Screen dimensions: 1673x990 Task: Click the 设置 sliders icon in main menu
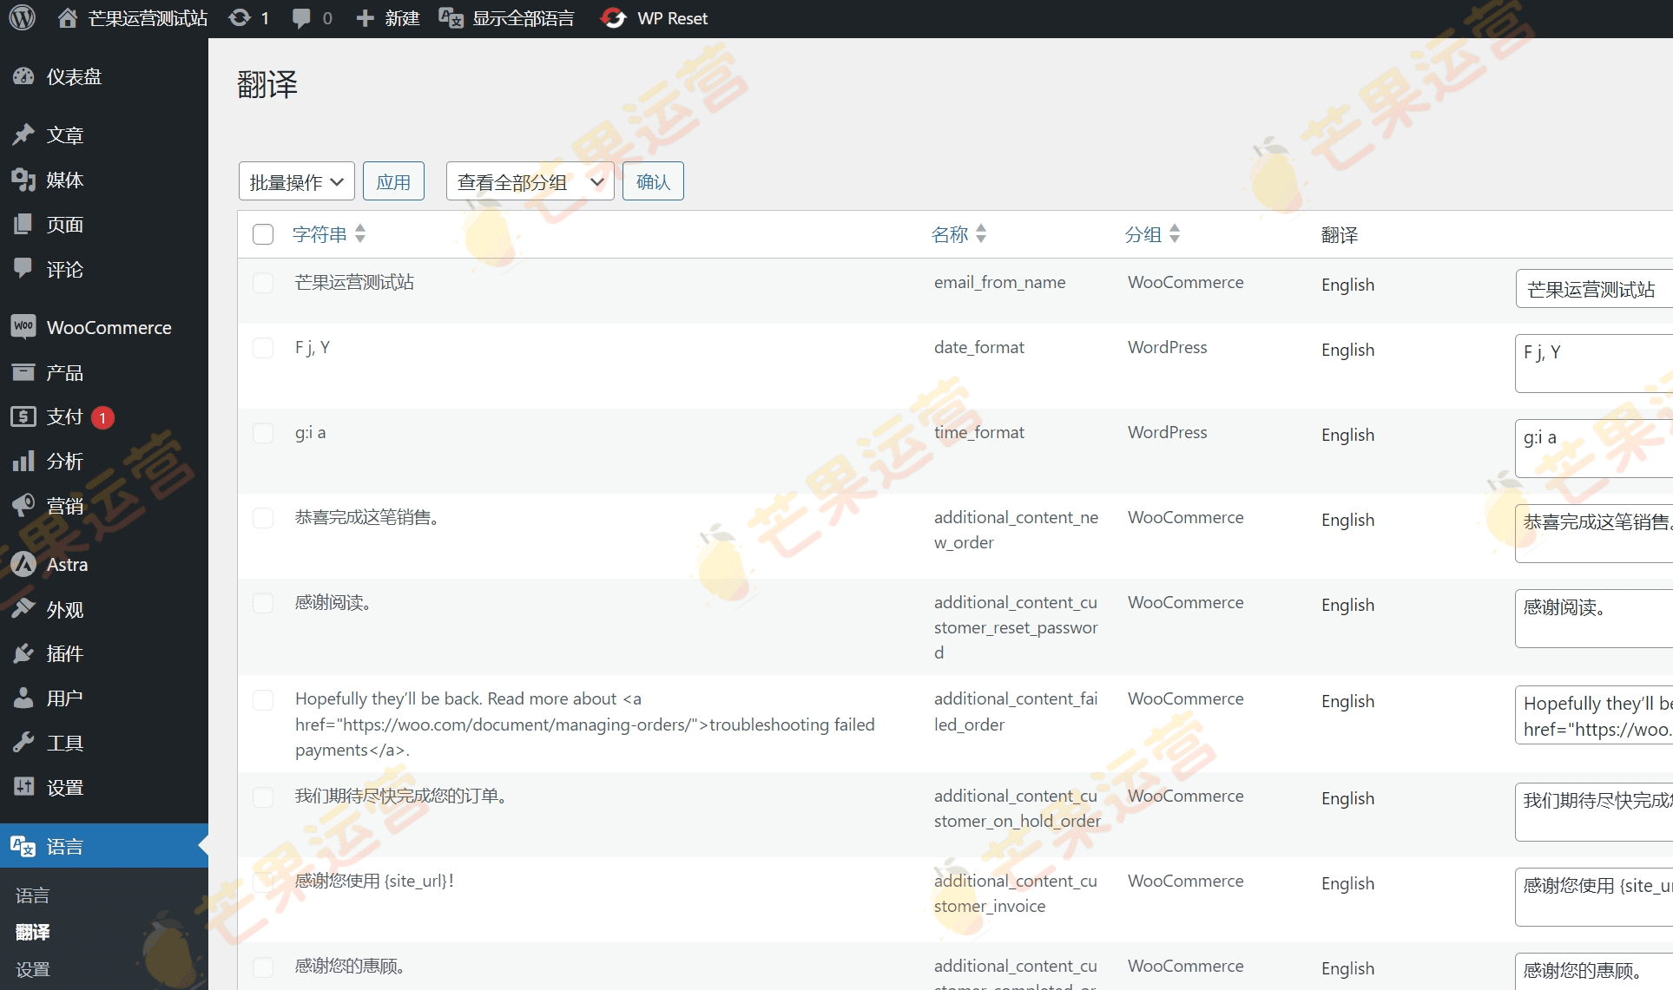[23, 787]
